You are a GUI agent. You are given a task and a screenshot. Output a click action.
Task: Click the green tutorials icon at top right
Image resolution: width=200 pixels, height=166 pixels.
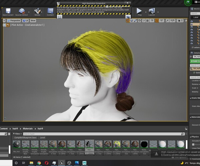[x=188, y=2]
